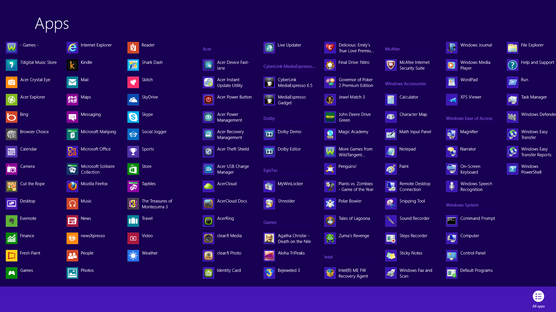Screen dimensions: 556x312
Task: Launch the Kindle app icon
Action: [x=72, y=65]
